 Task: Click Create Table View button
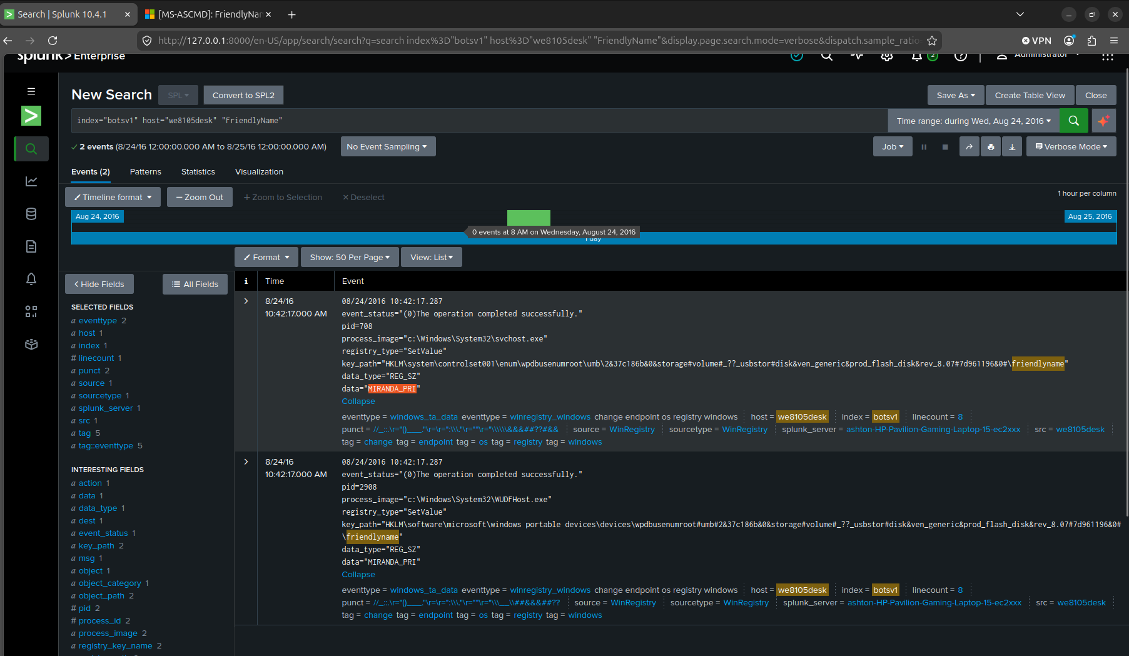click(1030, 95)
